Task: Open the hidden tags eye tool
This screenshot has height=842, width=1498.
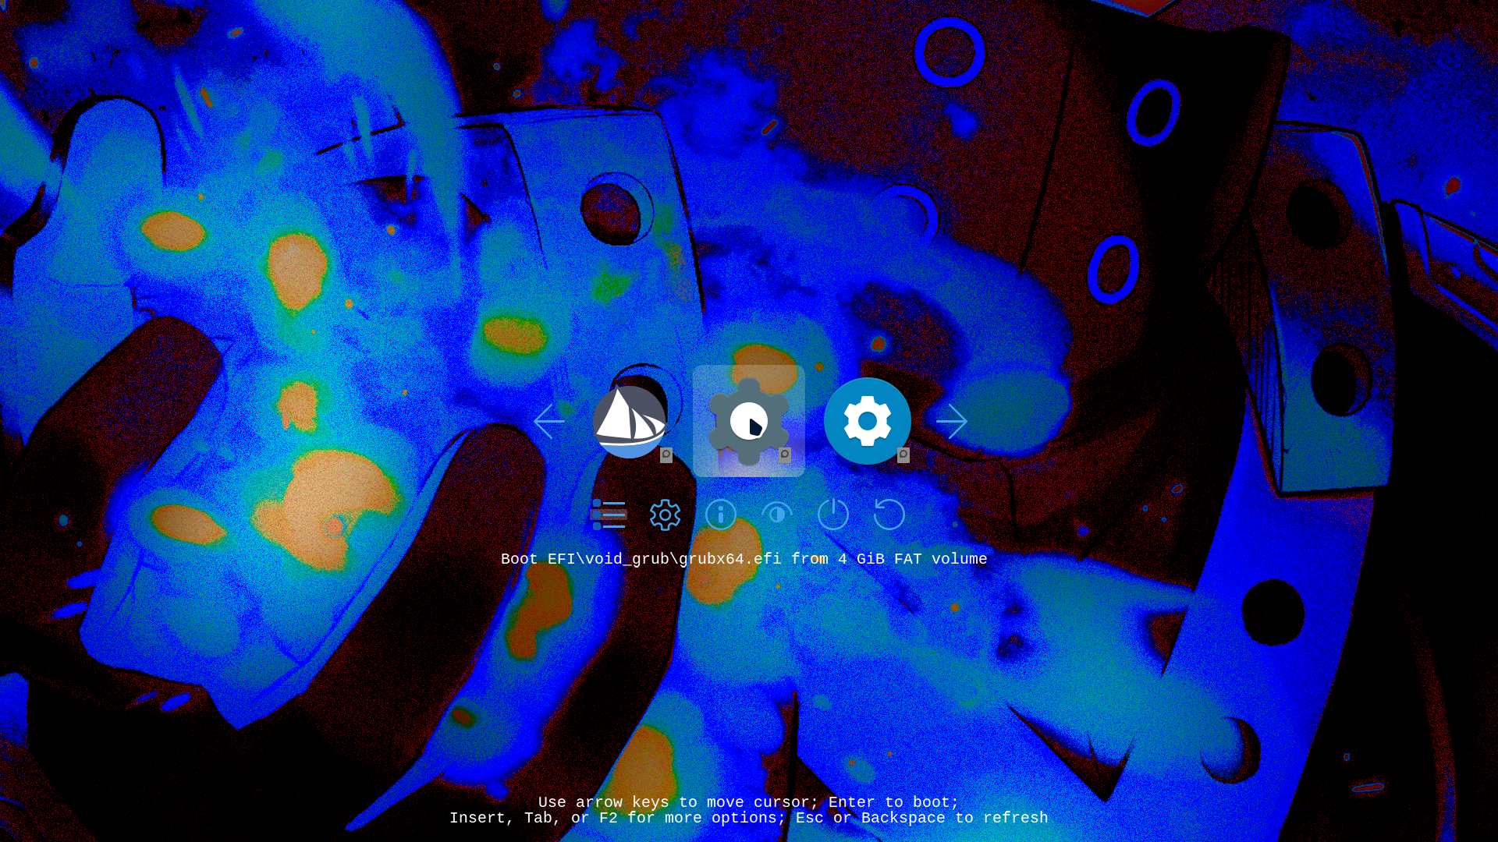Action: tap(777, 515)
